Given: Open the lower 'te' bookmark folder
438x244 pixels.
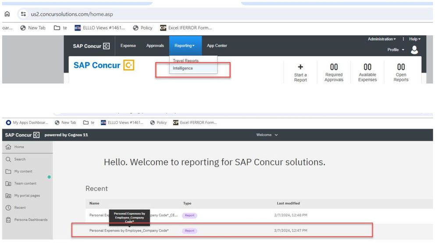Looking at the screenshot, I should click(89, 122).
